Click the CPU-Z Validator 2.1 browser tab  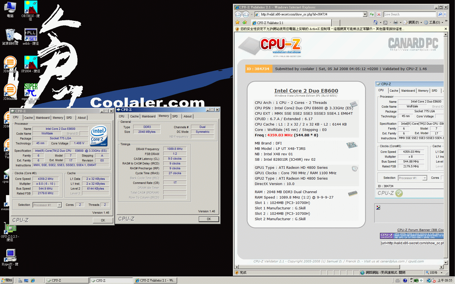coord(291,23)
